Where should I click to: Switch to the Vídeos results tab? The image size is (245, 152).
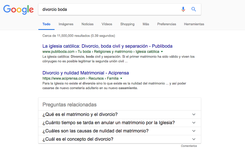(x=107, y=24)
